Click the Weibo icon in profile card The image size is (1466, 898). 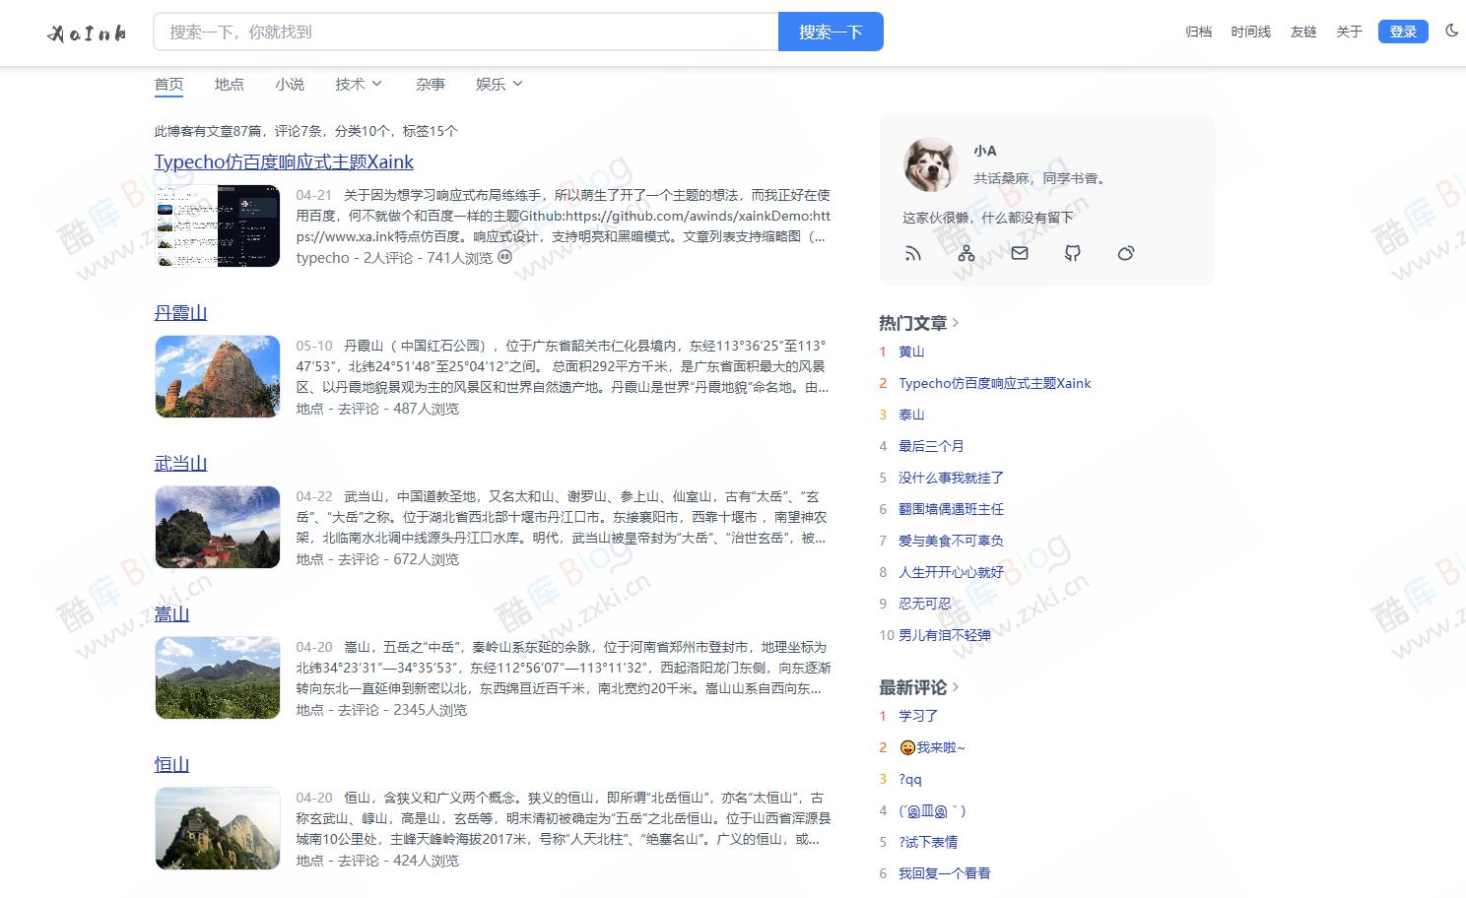[1125, 253]
